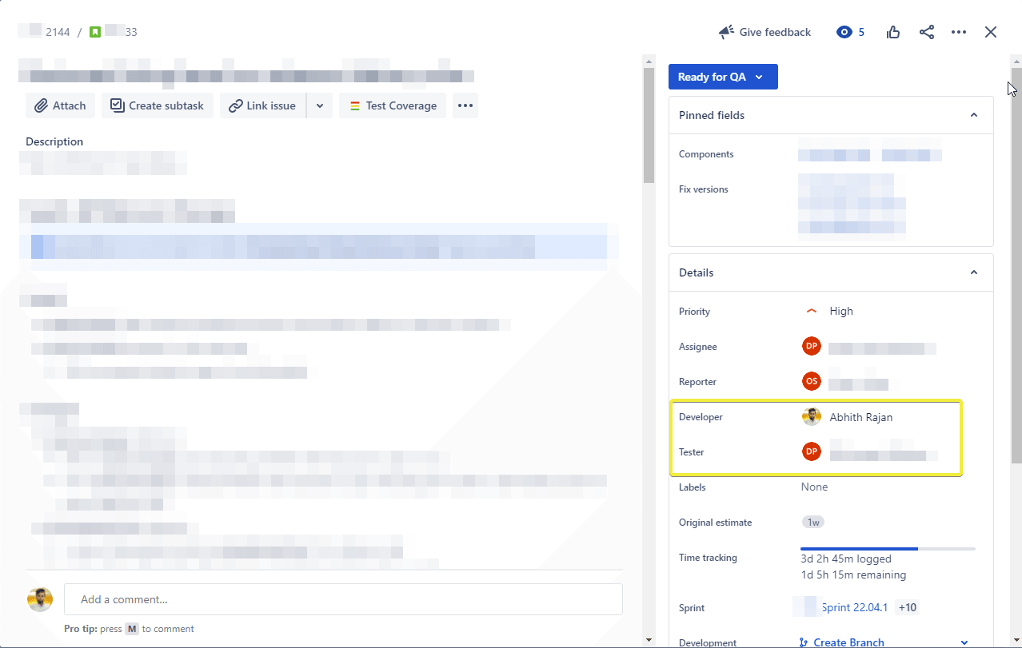This screenshot has height=648, width=1022.
Task: Click the Attach button
Action: pyautogui.click(x=61, y=105)
